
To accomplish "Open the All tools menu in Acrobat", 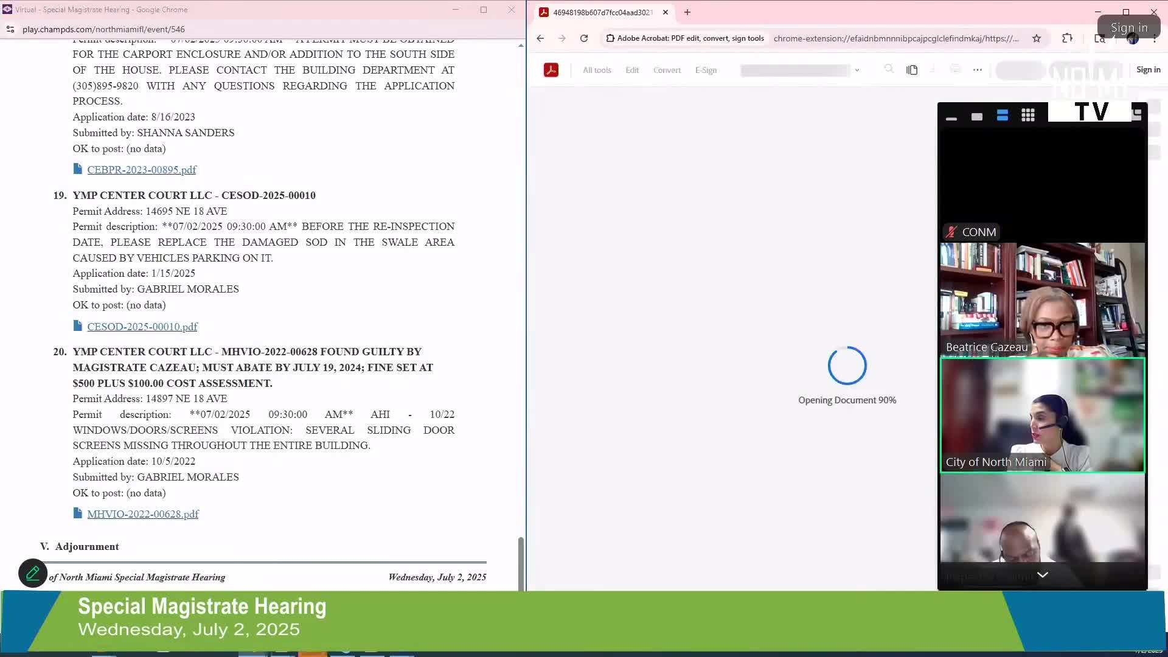I will (x=597, y=70).
